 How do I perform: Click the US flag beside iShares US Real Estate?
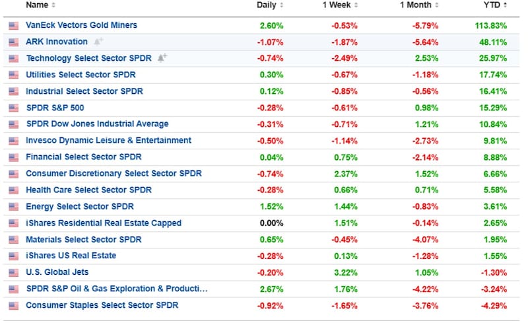click(x=14, y=256)
